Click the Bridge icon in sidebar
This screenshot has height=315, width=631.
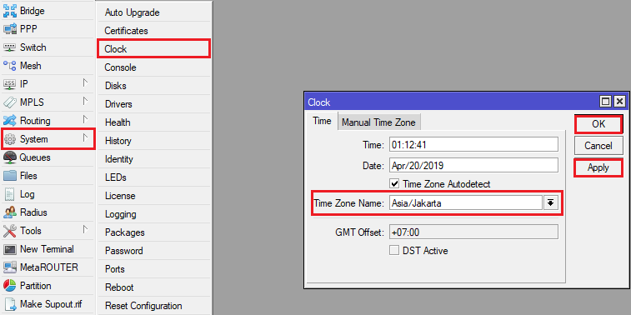pyautogui.click(x=10, y=11)
